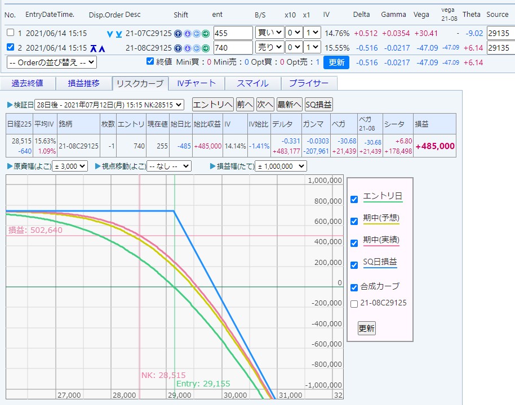The height and width of the screenshot is (405, 515).
Task: Click the entry price field showing 740
Action: tap(233, 48)
